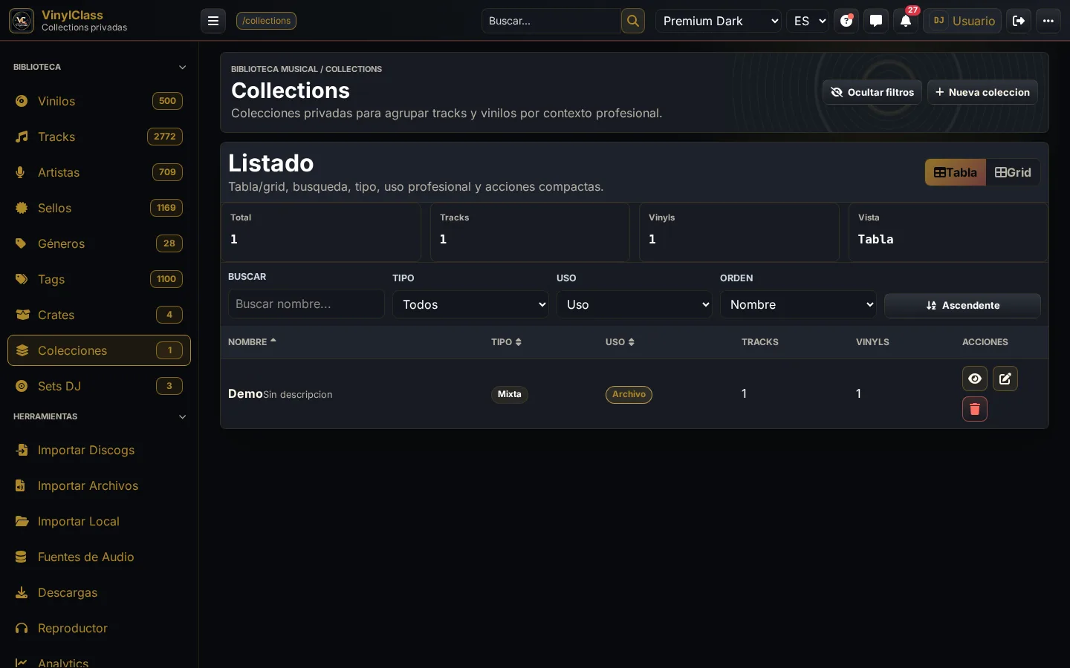Open Vinilos in the sidebar
The image size is (1070, 668).
coord(99,101)
